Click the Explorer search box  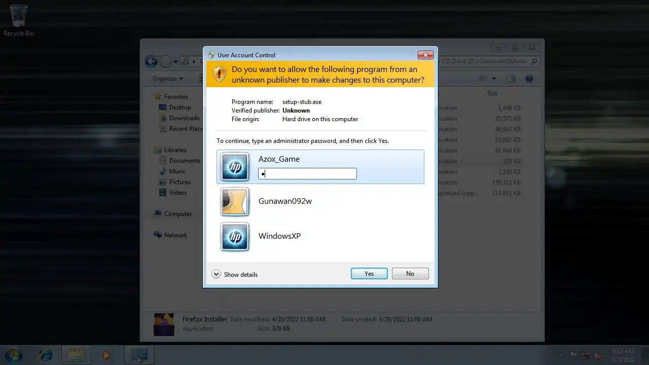[x=490, y=61]
